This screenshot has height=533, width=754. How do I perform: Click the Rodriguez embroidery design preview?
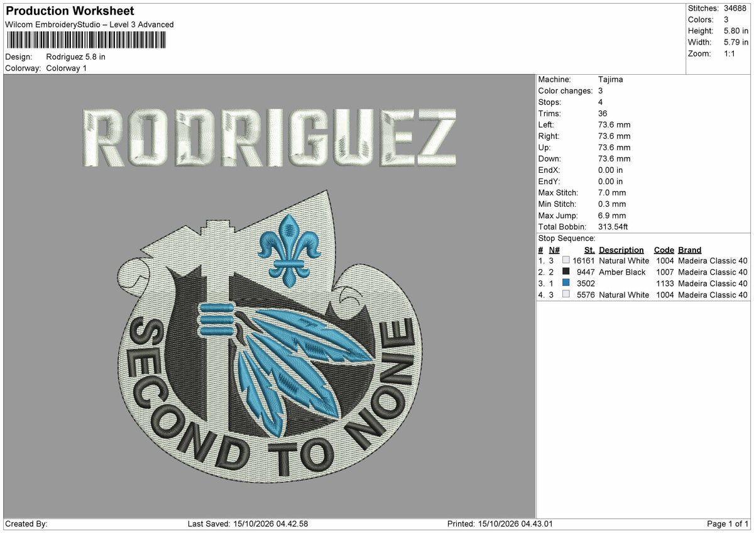[269, 295]
